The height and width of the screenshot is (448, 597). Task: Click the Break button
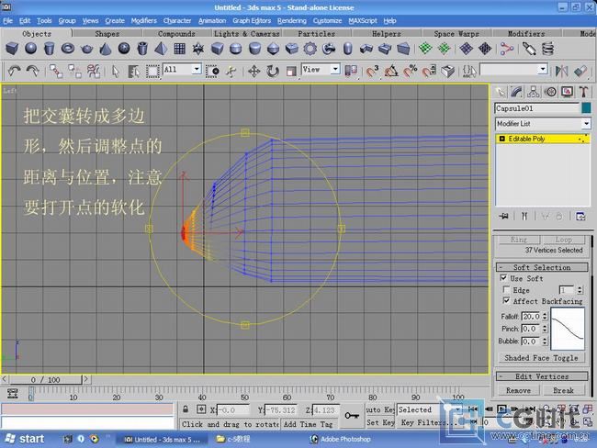click(563, 390)
